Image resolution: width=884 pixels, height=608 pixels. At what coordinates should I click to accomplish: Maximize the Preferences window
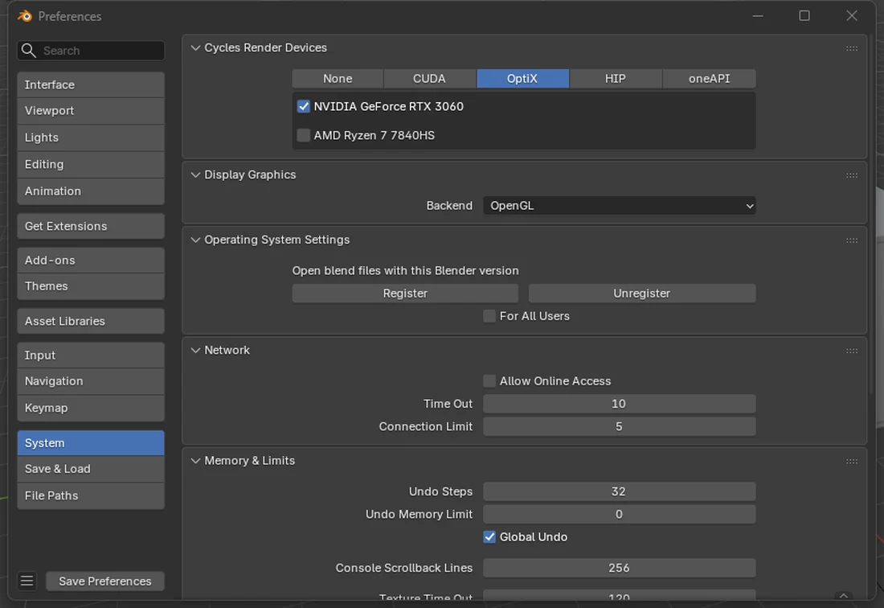[804, 16]
